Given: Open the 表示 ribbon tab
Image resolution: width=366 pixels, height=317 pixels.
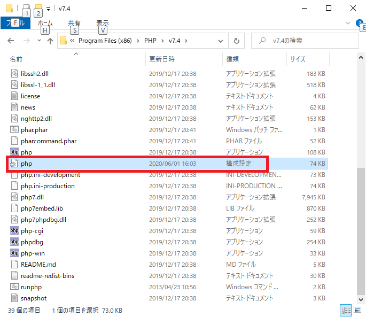Looking at the screenshot, I should (103, 23).
